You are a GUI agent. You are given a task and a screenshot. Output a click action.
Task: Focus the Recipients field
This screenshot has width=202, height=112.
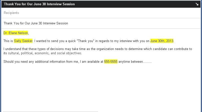click(101, 13)
